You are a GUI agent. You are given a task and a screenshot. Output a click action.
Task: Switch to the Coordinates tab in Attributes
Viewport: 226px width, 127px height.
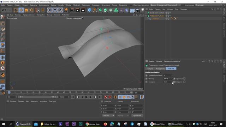(160, 69)
